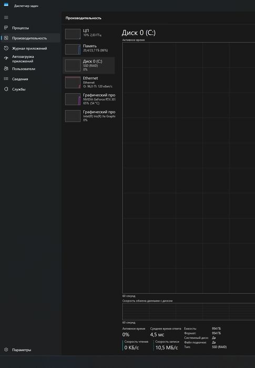Click the Intel(R) Iris(R) Xe text

[99, 116]
